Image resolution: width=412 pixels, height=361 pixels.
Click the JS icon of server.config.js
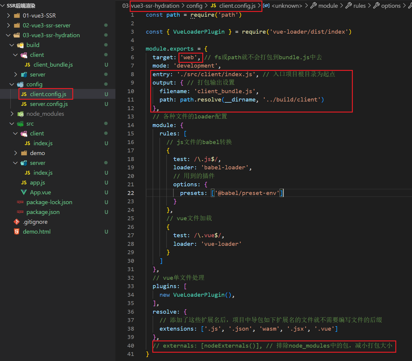tap(24, 104)
